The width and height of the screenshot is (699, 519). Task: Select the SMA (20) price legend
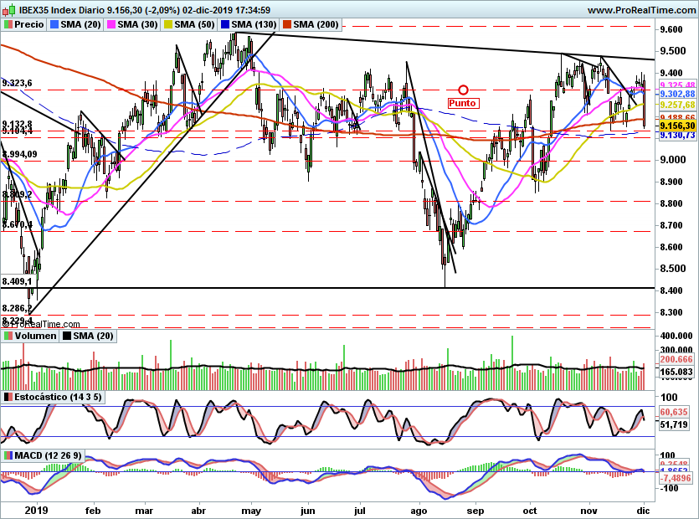80,24
